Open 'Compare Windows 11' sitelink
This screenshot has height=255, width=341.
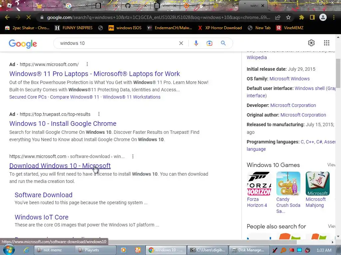click(x=75, y=97)
